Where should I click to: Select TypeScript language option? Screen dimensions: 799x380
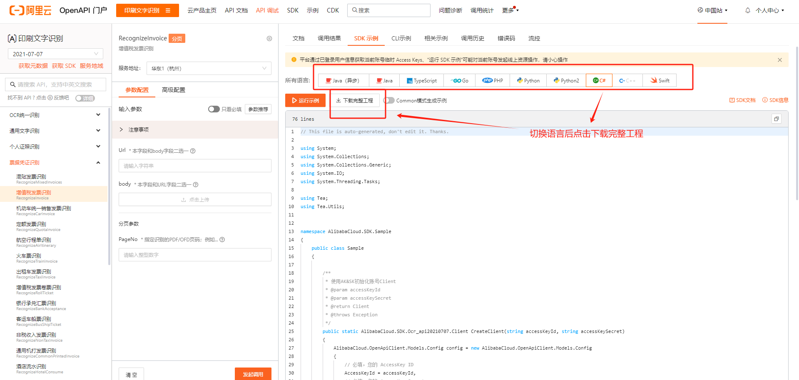[422, 80]
